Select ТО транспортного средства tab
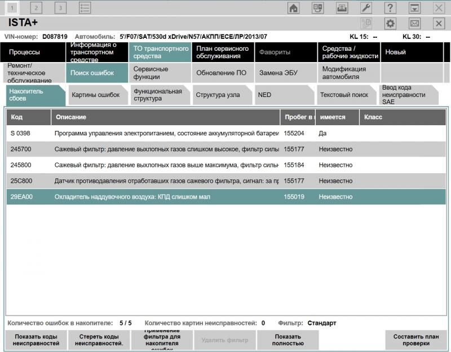 [x=160, y=52]
